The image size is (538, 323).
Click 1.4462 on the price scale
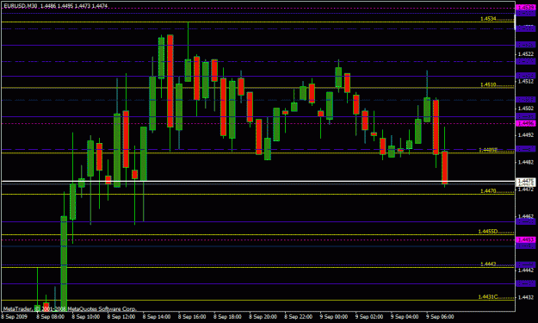click(525, 216)
